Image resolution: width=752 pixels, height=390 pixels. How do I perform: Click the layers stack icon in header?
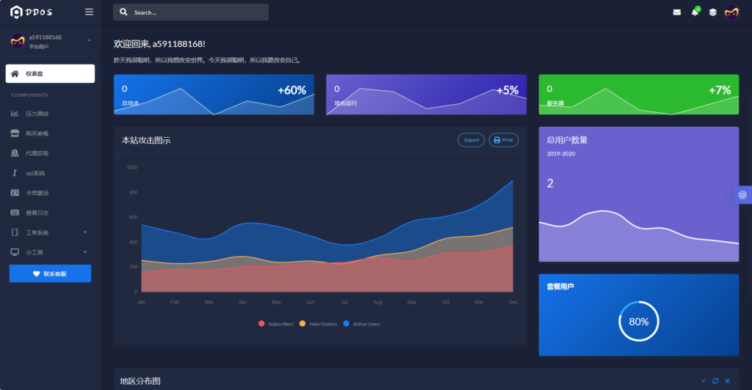(x=712, y=12)
